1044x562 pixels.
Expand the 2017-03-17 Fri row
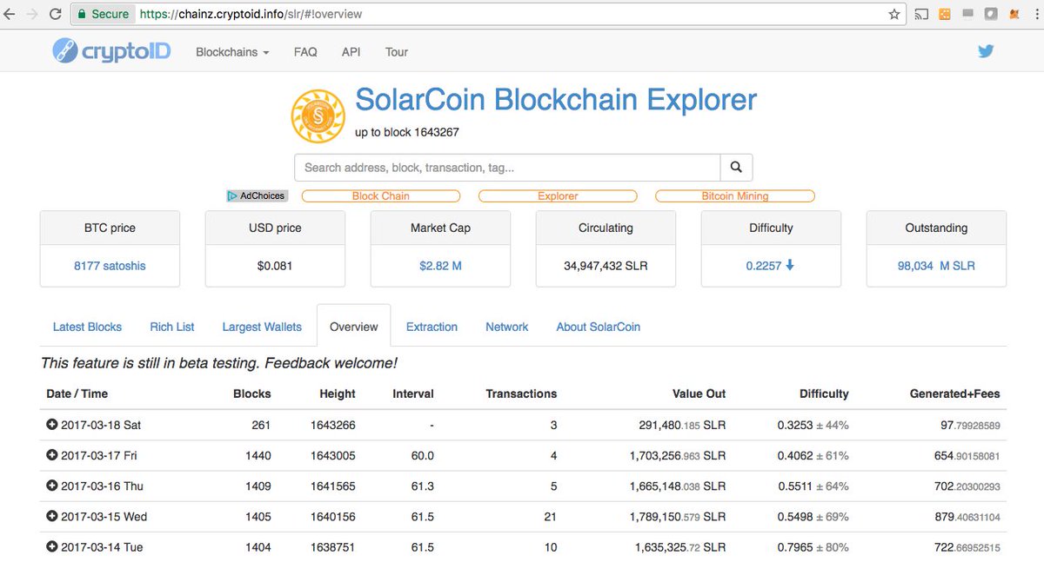[51, 455]
